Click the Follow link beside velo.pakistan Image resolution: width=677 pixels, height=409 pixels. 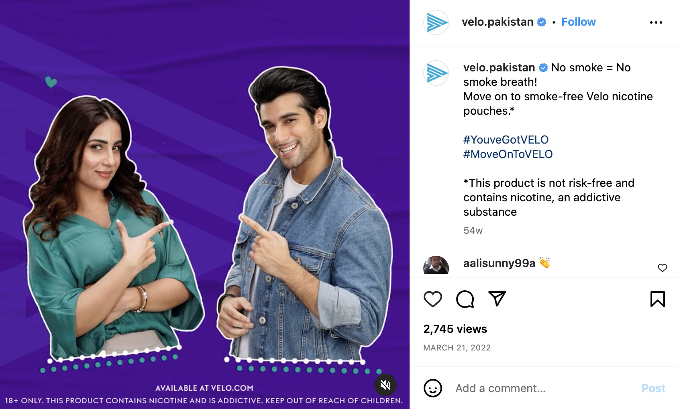[578, 22]
